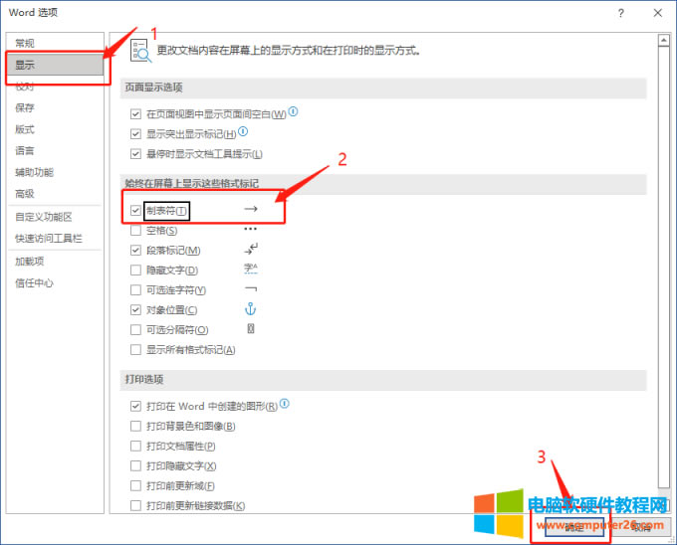The image size is (677, 545).
Task: Enable the 可选分隔符 checkbox
Action: pos(135,330)
